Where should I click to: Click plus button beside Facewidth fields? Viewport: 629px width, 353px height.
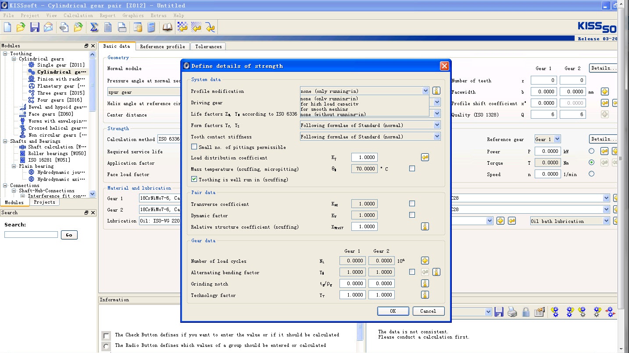click(604, 92)
